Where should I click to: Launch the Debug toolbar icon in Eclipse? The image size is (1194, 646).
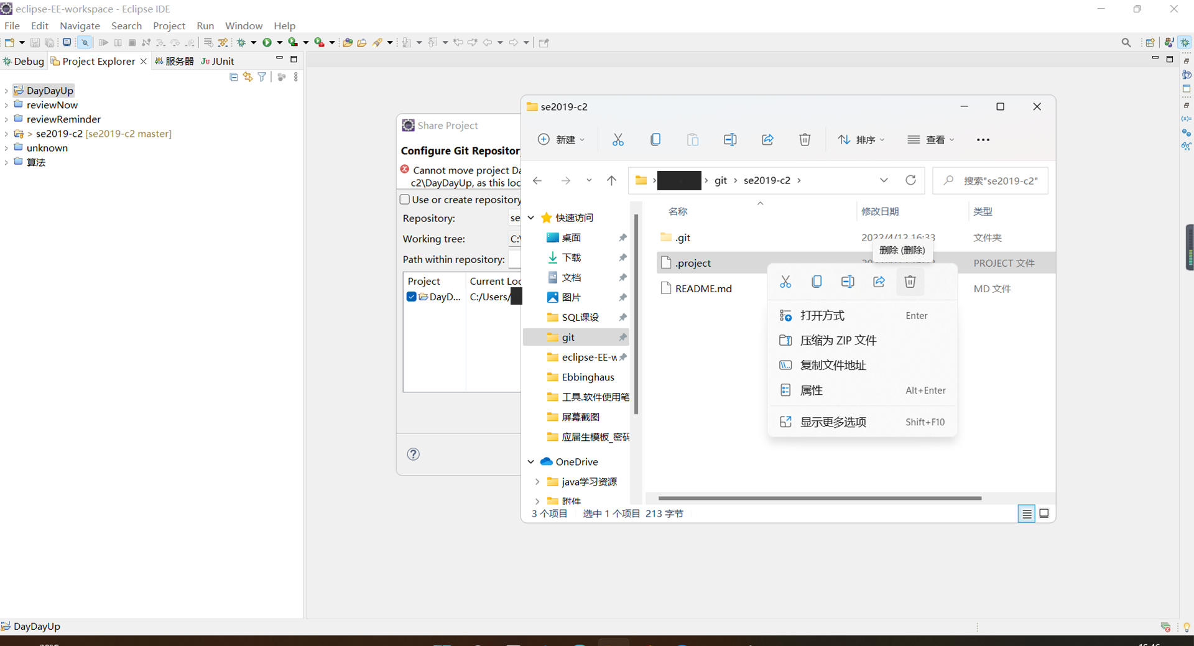(242, 42)
